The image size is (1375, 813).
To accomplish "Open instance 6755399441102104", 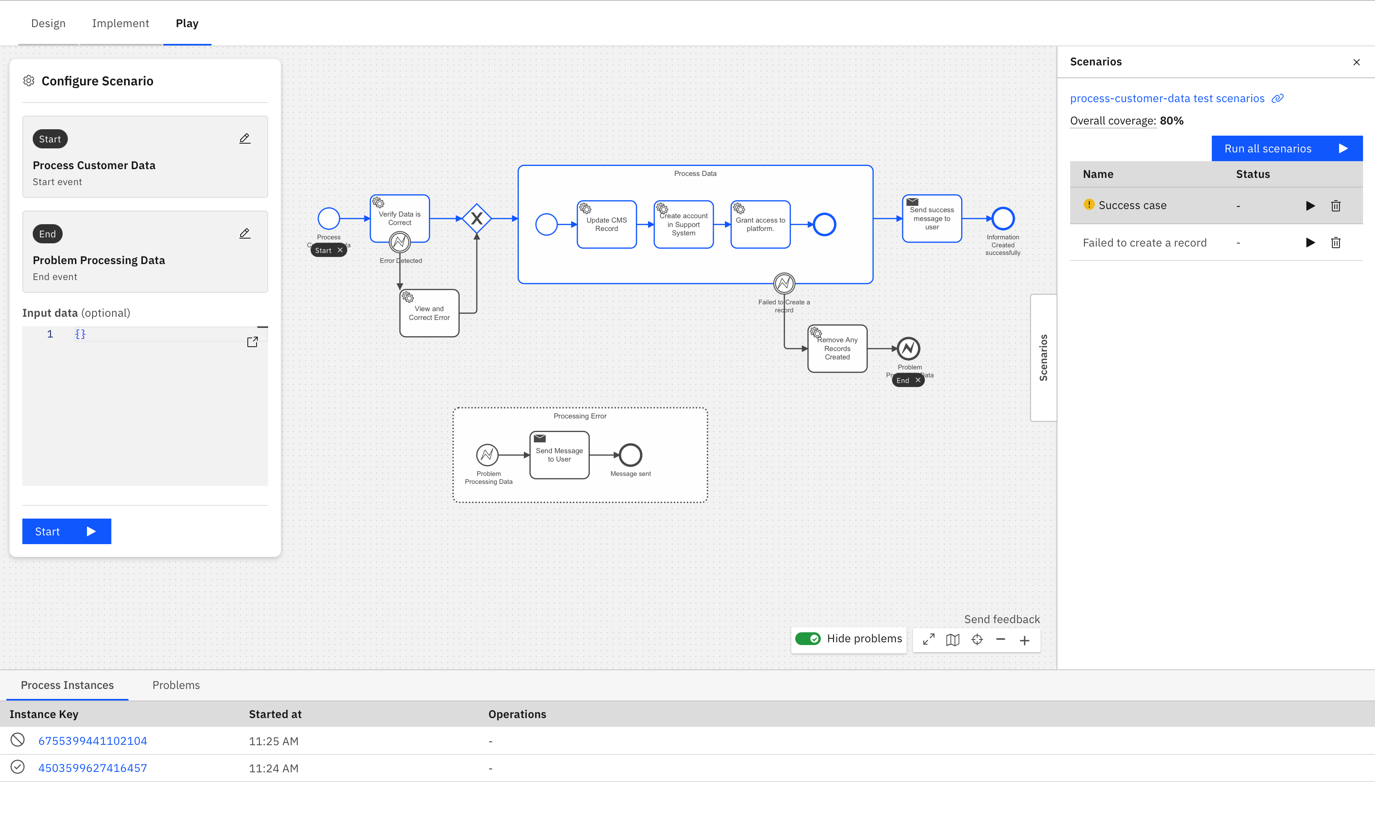I will click(x=93, y=741).
